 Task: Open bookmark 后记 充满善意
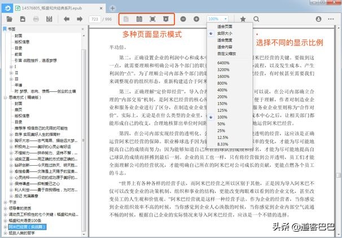pos(27,196)
